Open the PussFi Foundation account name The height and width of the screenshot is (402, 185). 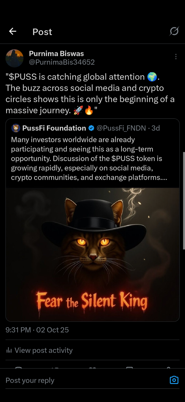tap(54, 128)
